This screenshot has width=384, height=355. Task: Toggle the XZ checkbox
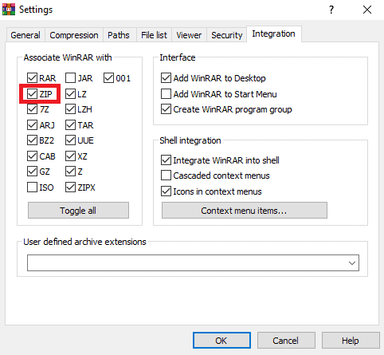click(70, 156)
